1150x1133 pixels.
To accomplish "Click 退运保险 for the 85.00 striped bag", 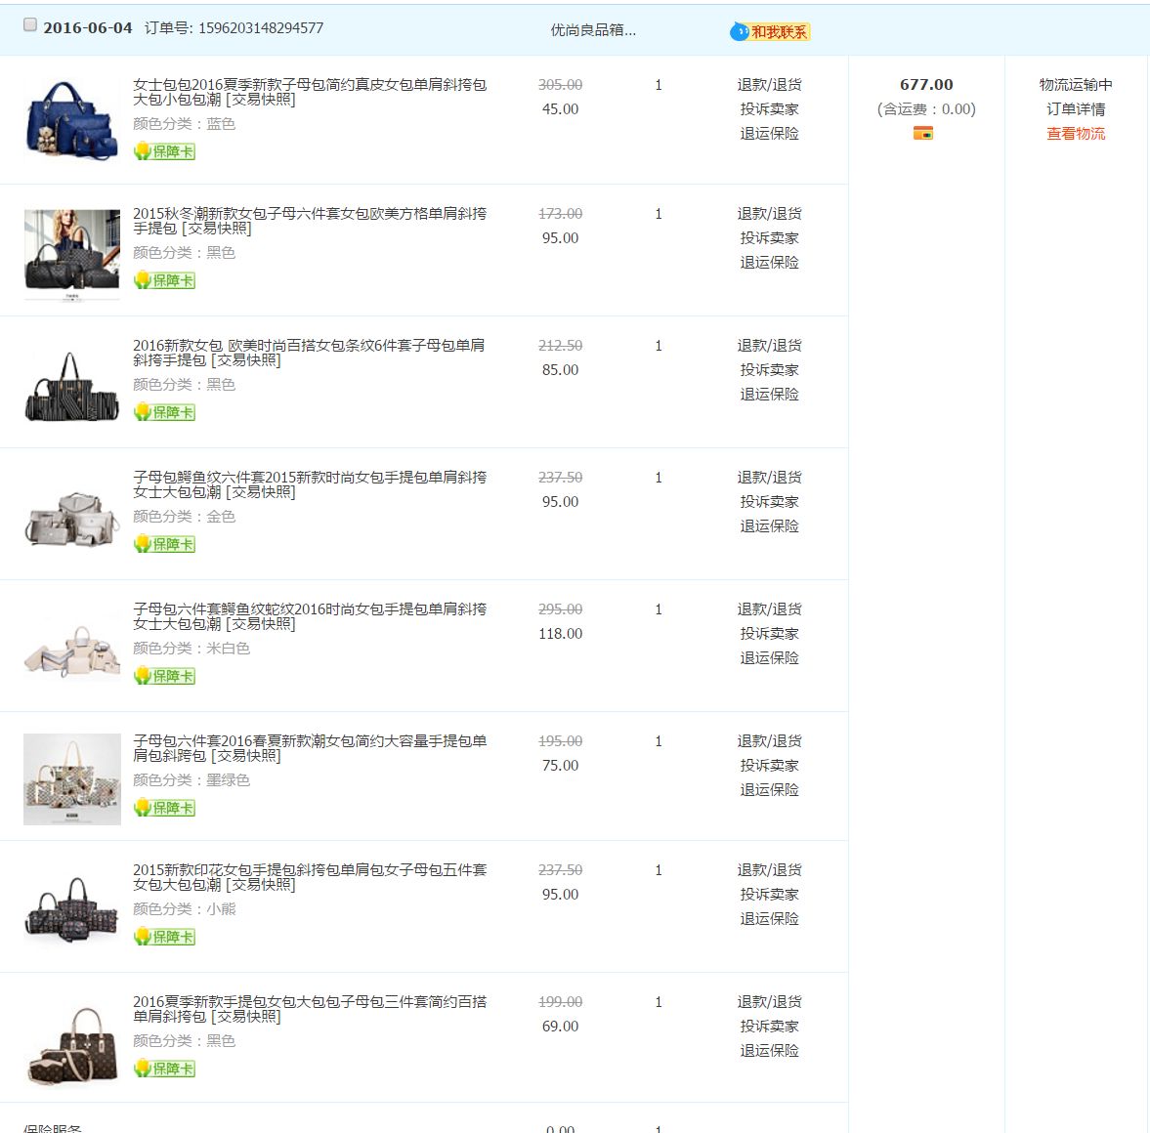I will coord(769,395).
